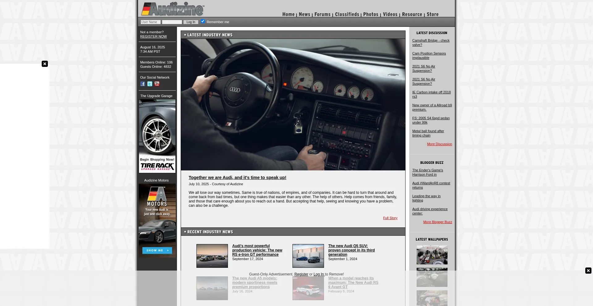This screenshot has height=306, width=593.
Task: Open More Blogger Buzz
Action: pyautogui.click(x=437, y=222)
